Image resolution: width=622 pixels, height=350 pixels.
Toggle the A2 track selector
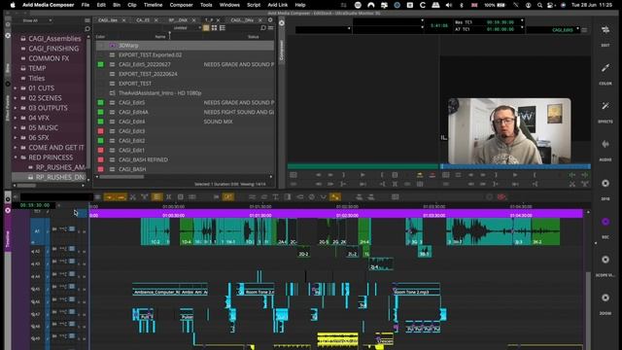[36, 251]
